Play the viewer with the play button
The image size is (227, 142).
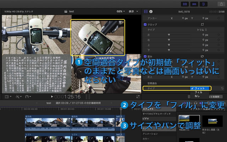[52, 97]
